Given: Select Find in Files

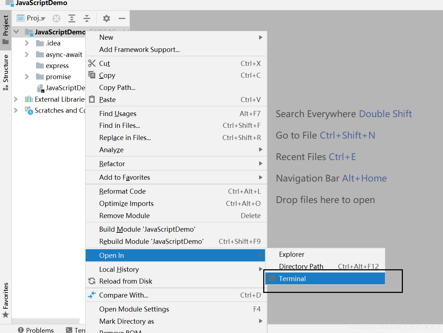Looking at the screenshot, I should point(176,126).
